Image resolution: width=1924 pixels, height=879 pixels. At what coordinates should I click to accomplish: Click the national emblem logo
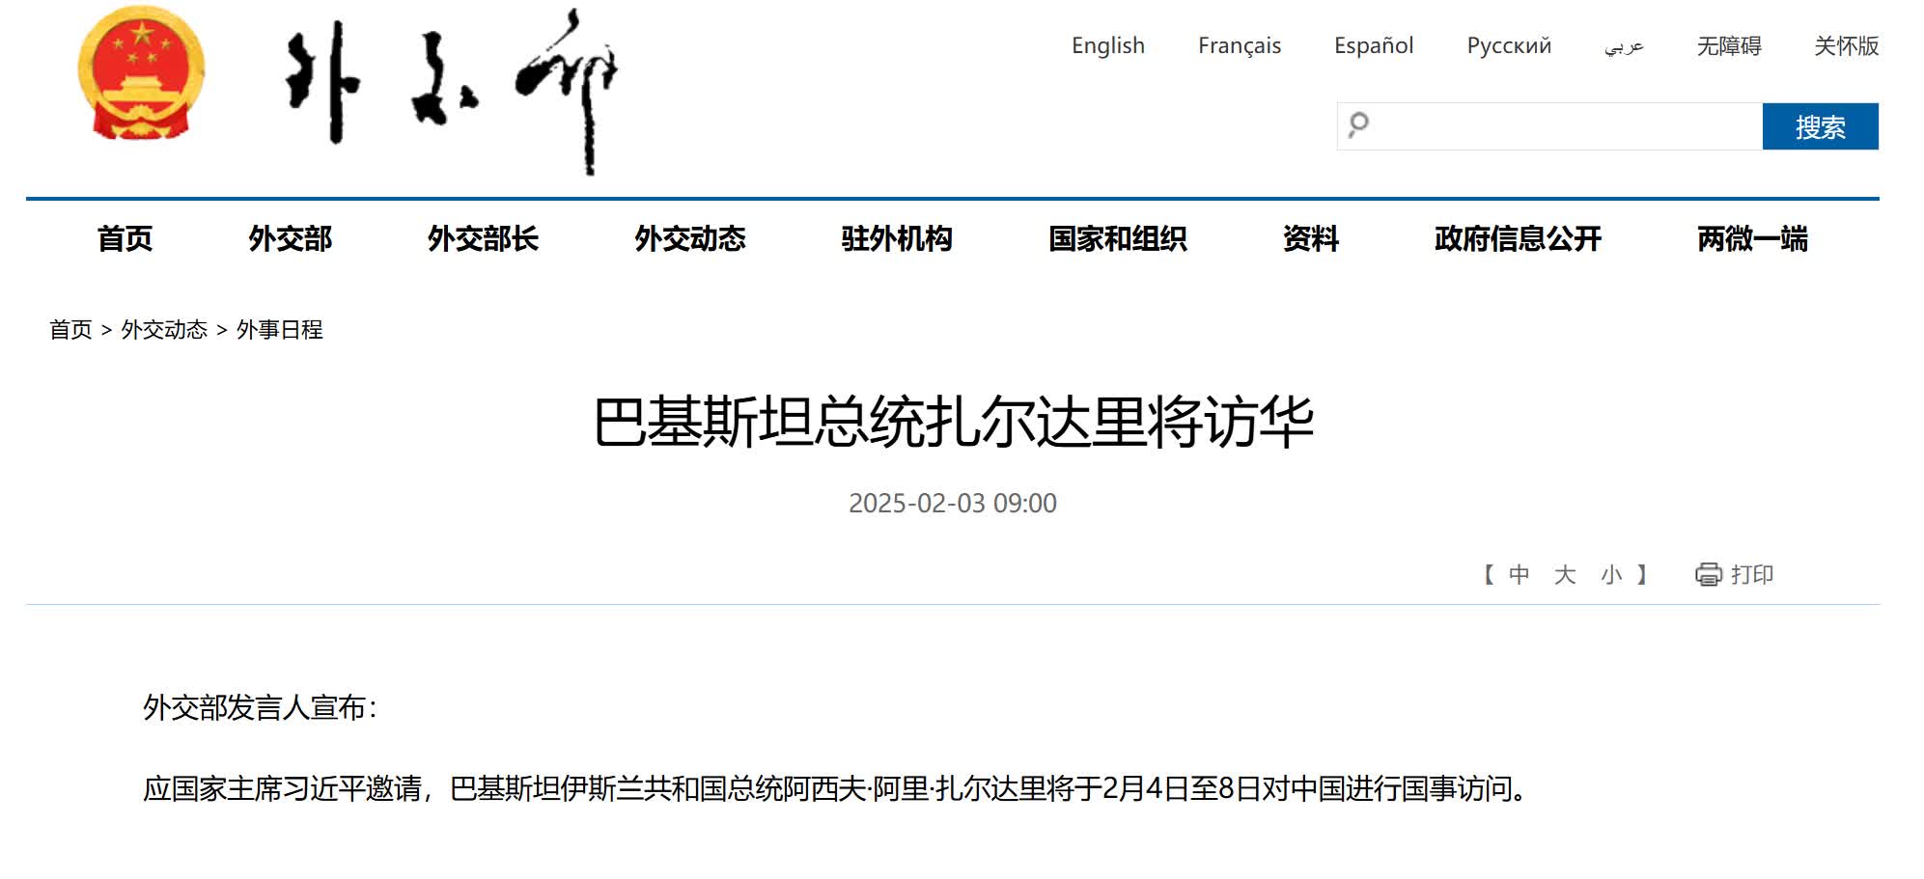point(141,74)
